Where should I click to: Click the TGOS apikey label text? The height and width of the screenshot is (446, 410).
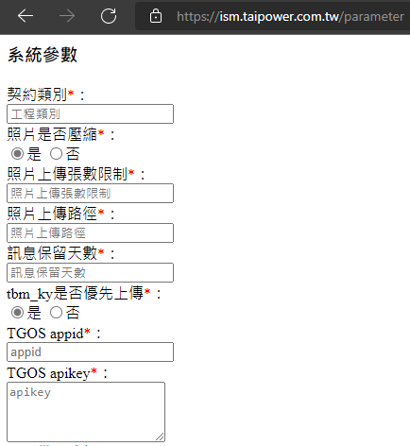click(48, 373)
